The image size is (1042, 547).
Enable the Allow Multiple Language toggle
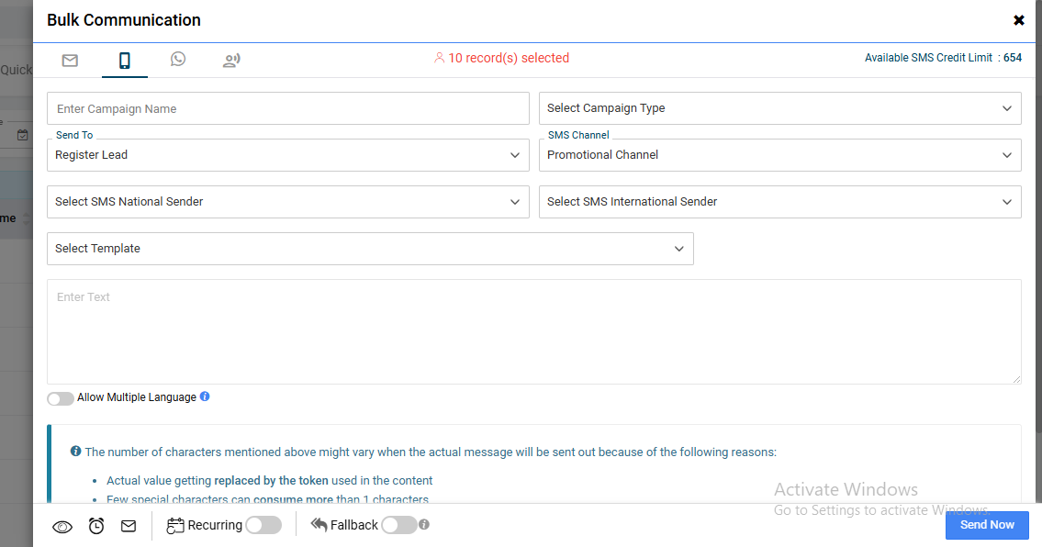(x=61, y=398)
